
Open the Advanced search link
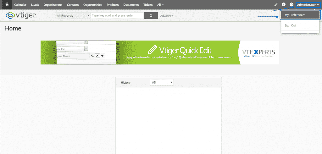(x=167, y=16)
